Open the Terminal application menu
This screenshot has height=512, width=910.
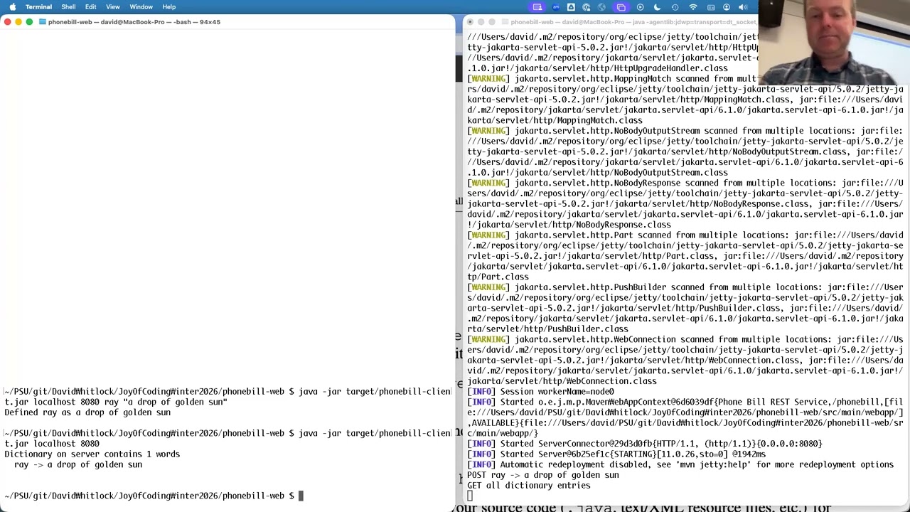(x=38, y=7)
